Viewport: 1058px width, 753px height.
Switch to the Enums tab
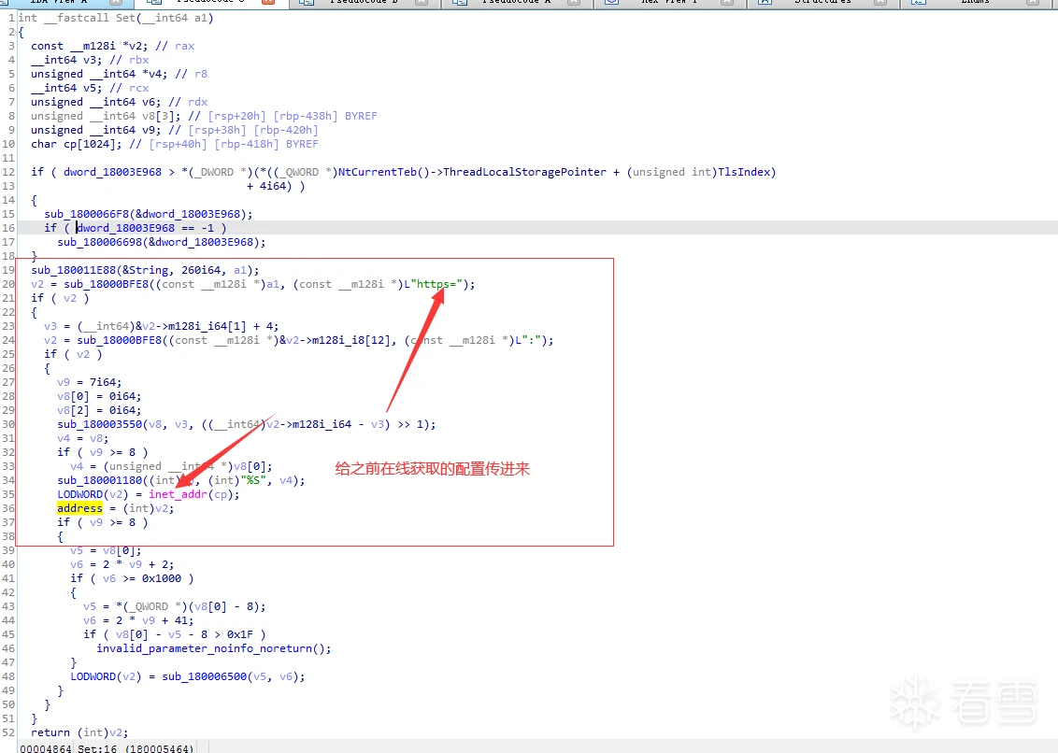(x=975, y=2)
